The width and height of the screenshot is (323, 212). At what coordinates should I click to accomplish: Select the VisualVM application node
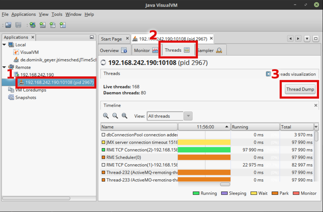point(29,52)
